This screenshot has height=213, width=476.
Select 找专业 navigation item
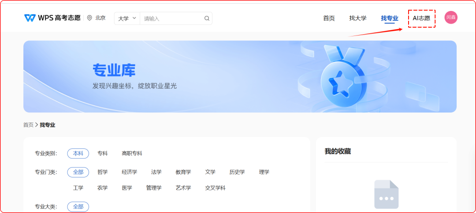(x=390, y=18)
